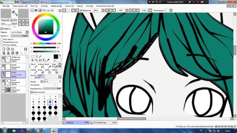Select the Marker tool

tap(34, 71)
